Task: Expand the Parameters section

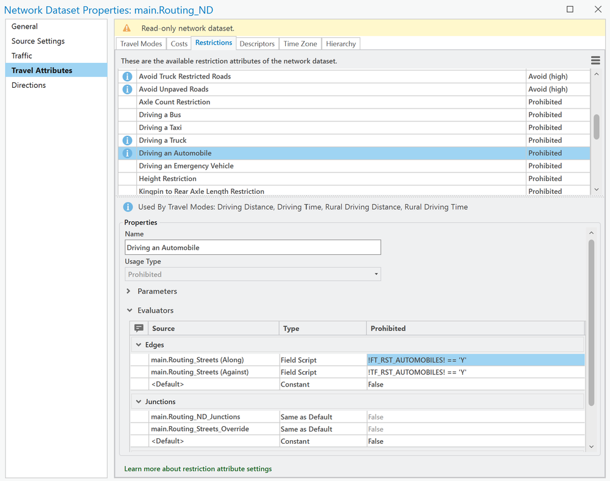Action: pyautogui.click(x=129, y=291)
